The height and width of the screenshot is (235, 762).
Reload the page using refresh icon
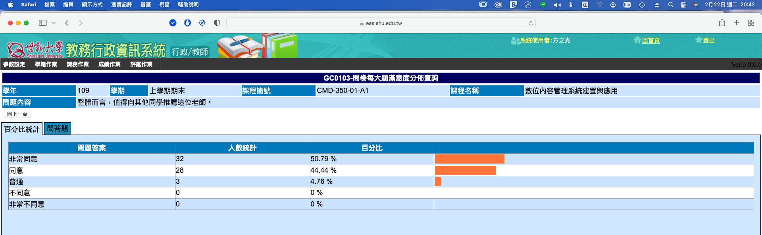(x=531, y=23)
